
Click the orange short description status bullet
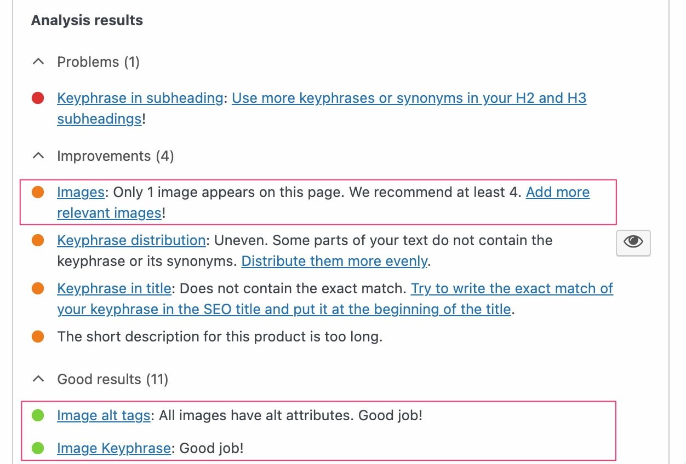[x=38, y=337]
